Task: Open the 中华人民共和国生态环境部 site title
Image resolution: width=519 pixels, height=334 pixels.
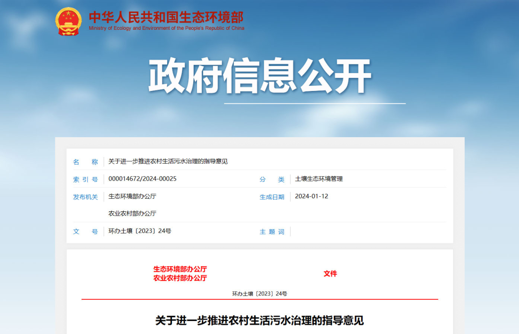Action: [x=166, y=17]
